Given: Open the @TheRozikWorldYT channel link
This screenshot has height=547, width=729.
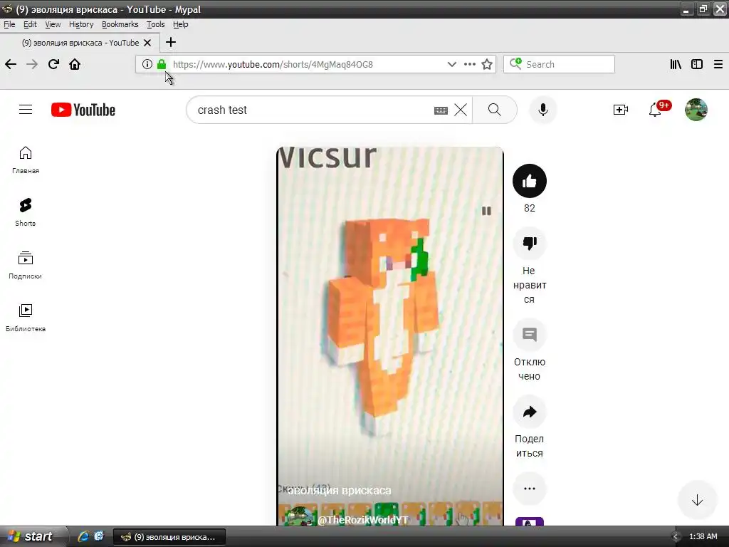Looking at the screenshot, I should coord(362,520).
